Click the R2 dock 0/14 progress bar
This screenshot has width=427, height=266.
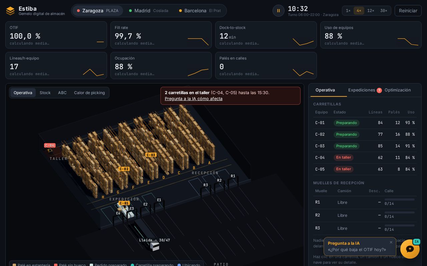tap(400, 212)
